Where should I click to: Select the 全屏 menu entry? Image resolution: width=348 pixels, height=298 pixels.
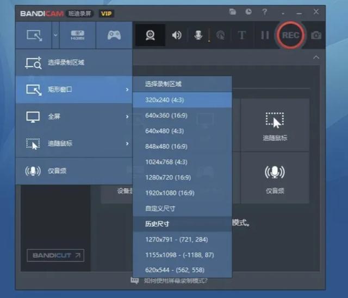click(74, 117)
